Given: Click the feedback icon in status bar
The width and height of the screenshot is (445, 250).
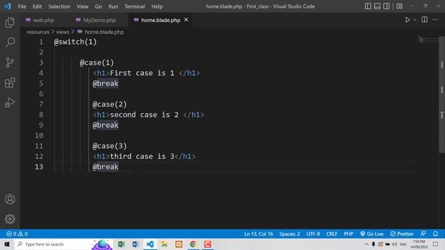Looking at the screenshot, I should (423, 234).
